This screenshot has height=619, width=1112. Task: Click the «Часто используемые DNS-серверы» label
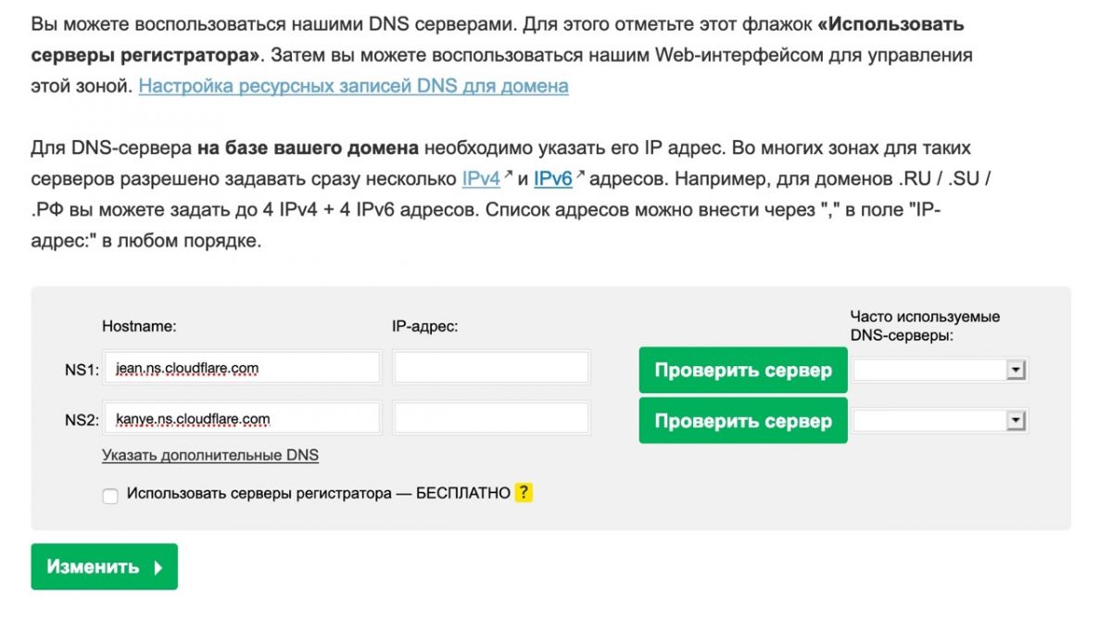tap(925, 325)
